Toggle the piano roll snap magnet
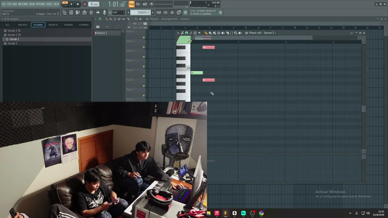This screenshot has height=218, width=388. [x=186, y=33]
